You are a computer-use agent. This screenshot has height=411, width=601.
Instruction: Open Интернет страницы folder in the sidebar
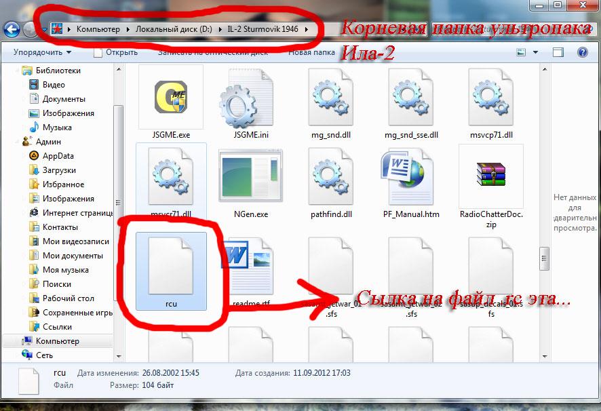click(x=71, y=213)
